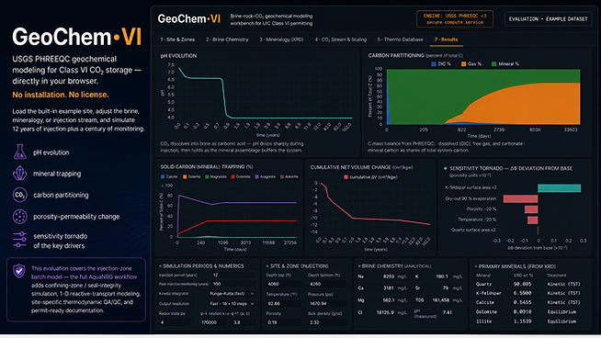Click the Mg value 562.1 in brine chemistry

[x=389, y=300]
